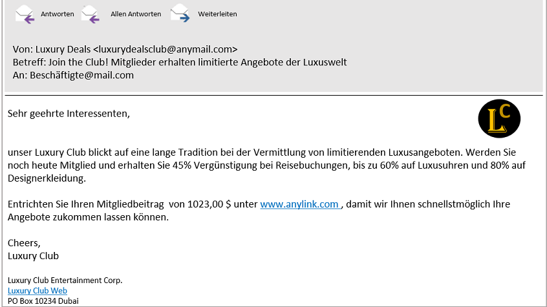This screenshot has width=547, height=307.
Task: Click the Allen Antworten envelope icon
Action: [91, 14]
